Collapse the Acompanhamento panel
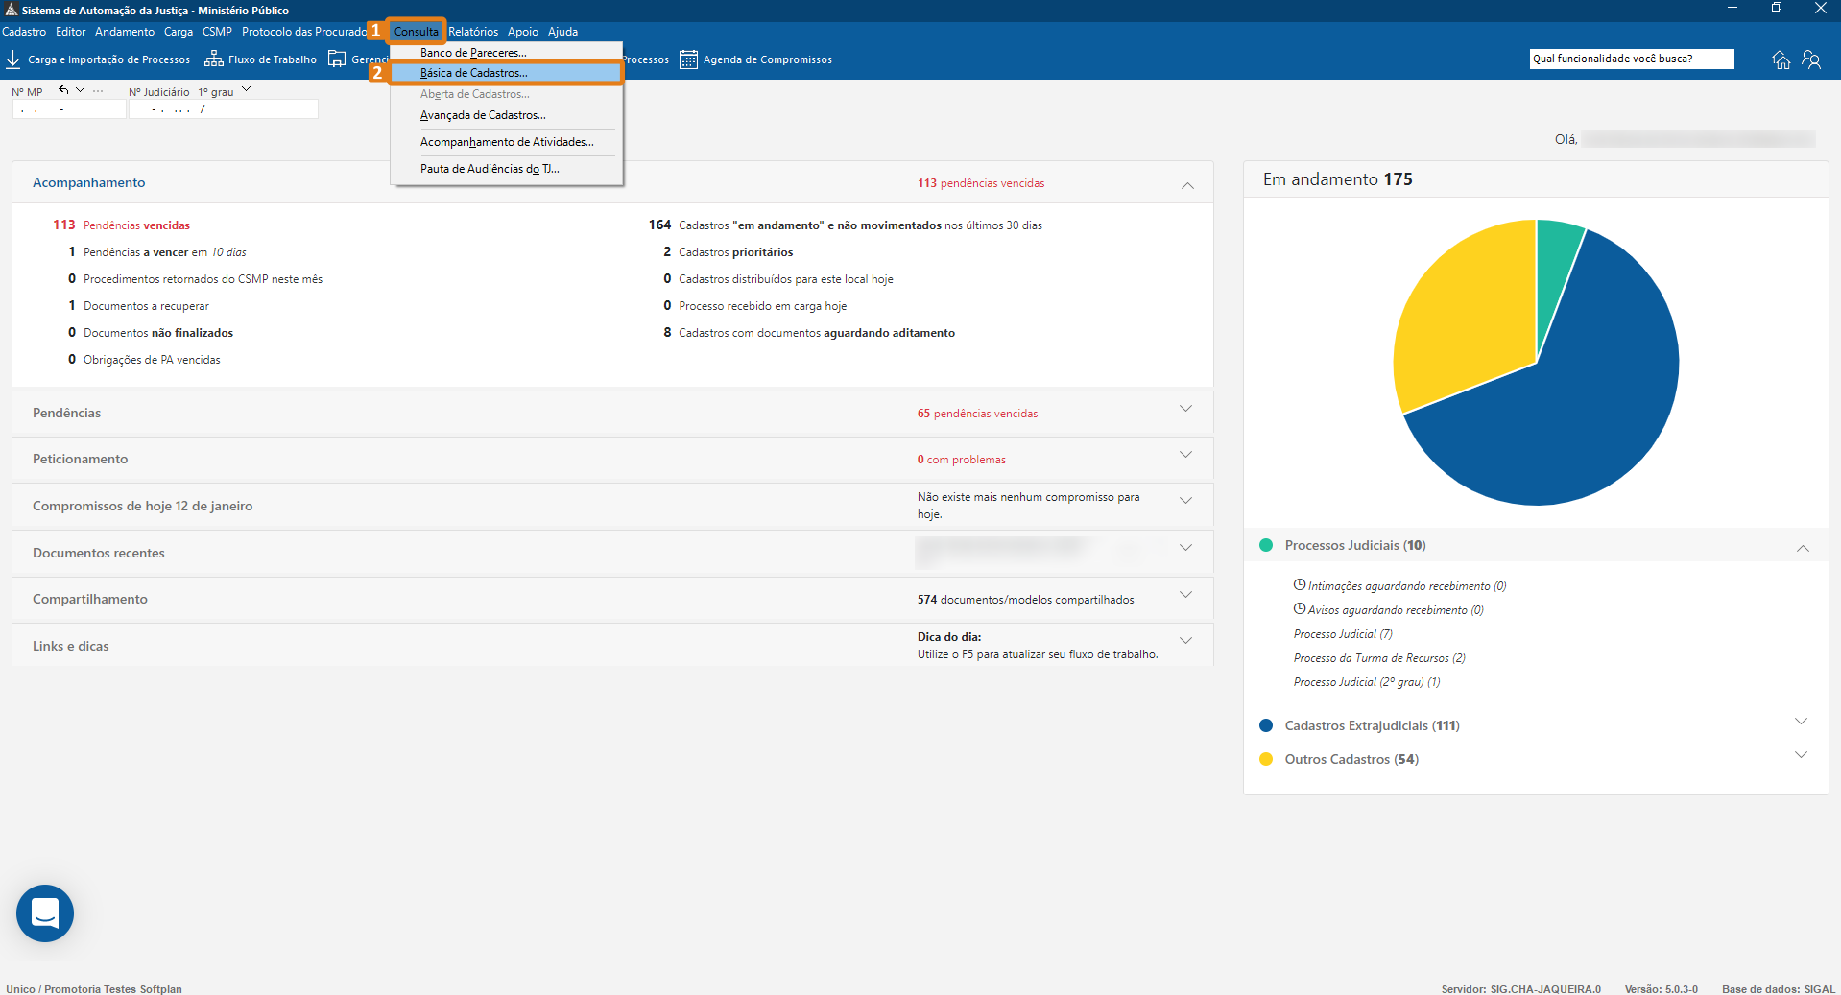The height and width of the screenshot is (995, 1841). point(1187,185)
